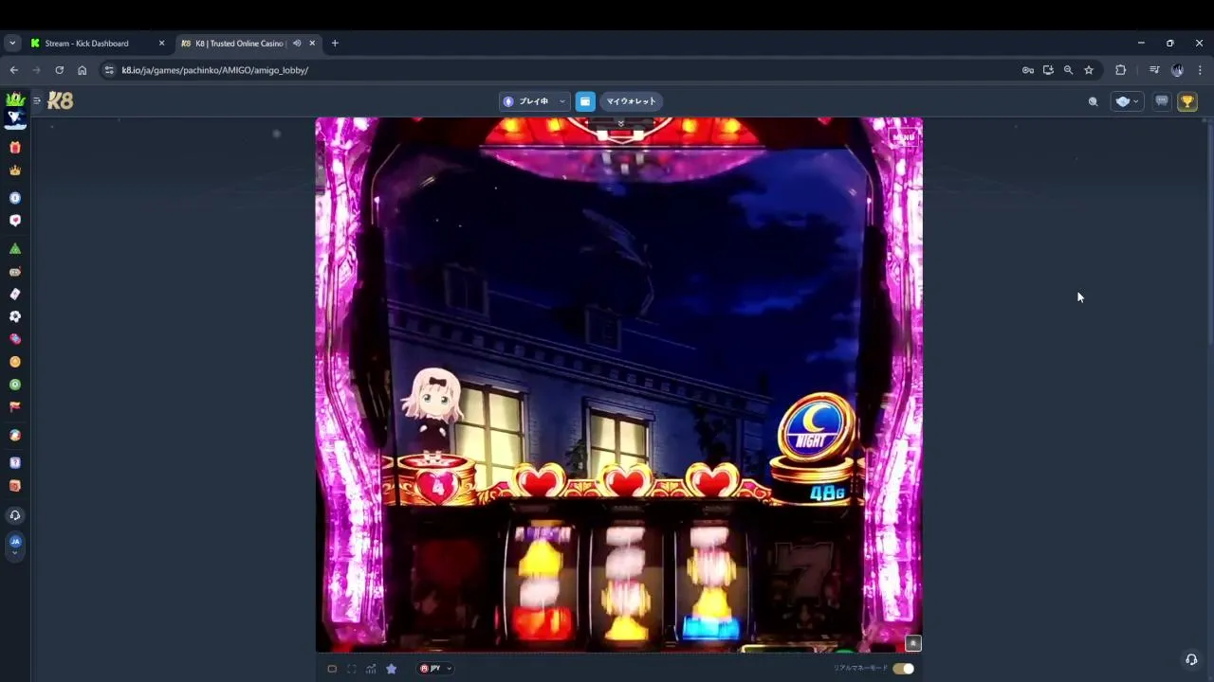Toggle リアルマネーモード switch
Screen dimensions: 1214x682
903,669
